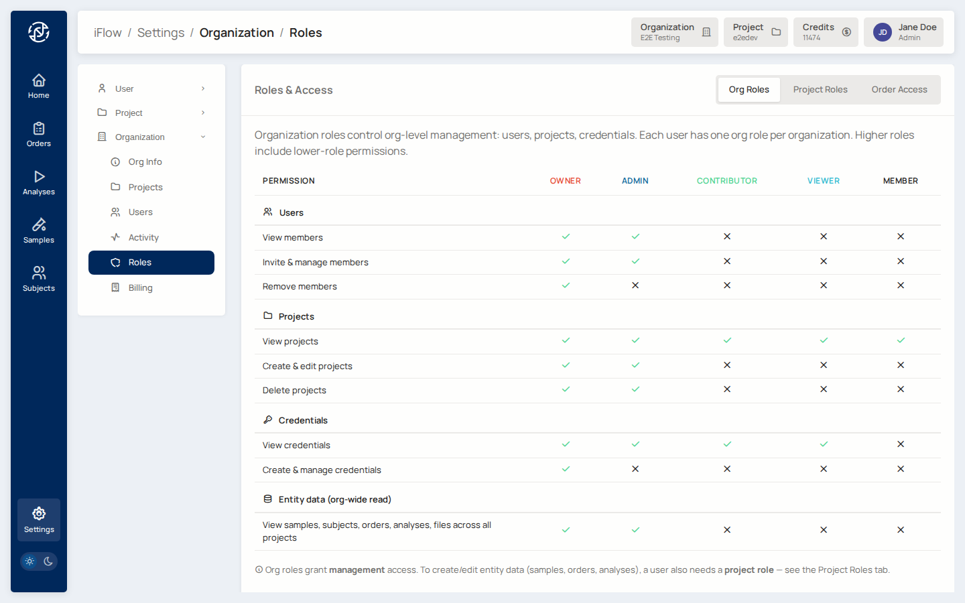This screenshot has width=965, height=603.
Task: Expand the Project settings section
Action: pyautogui.click(x=151, y=113)
